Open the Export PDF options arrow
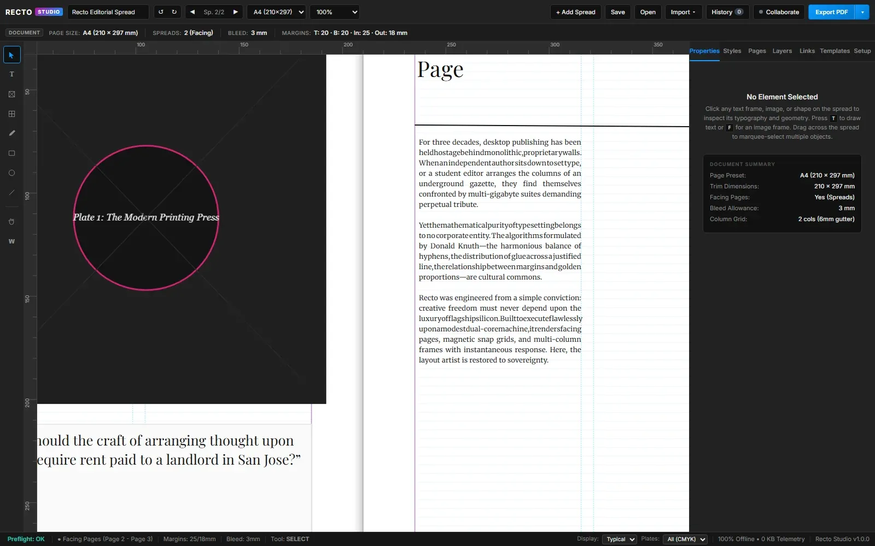This screenshot has height=546, width=875. pyautogui.click(x=862, y=12)
